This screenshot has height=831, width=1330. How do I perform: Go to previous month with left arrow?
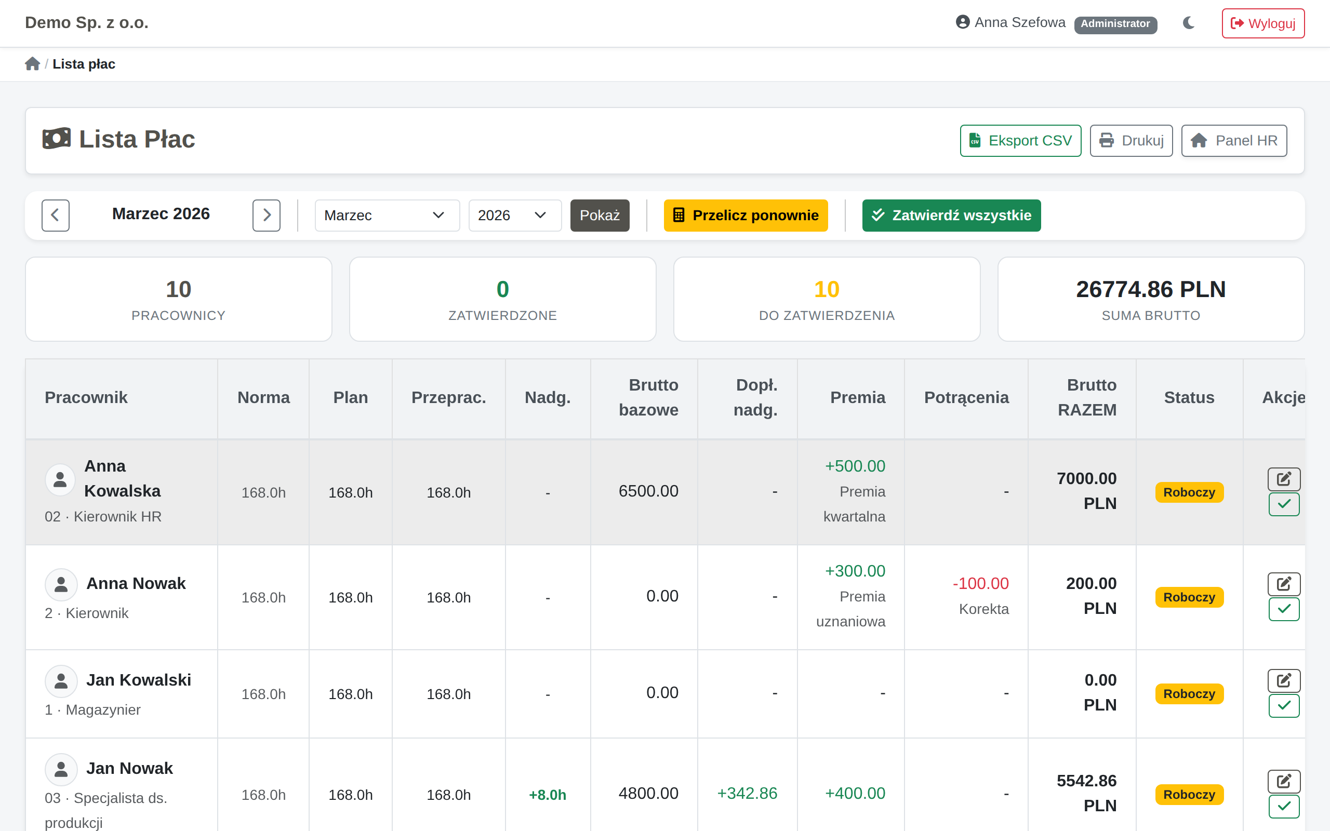click(56, 215)
